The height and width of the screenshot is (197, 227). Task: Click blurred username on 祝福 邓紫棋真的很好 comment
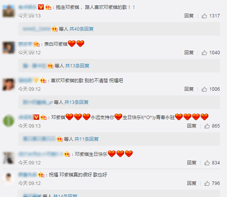[28, 175]
